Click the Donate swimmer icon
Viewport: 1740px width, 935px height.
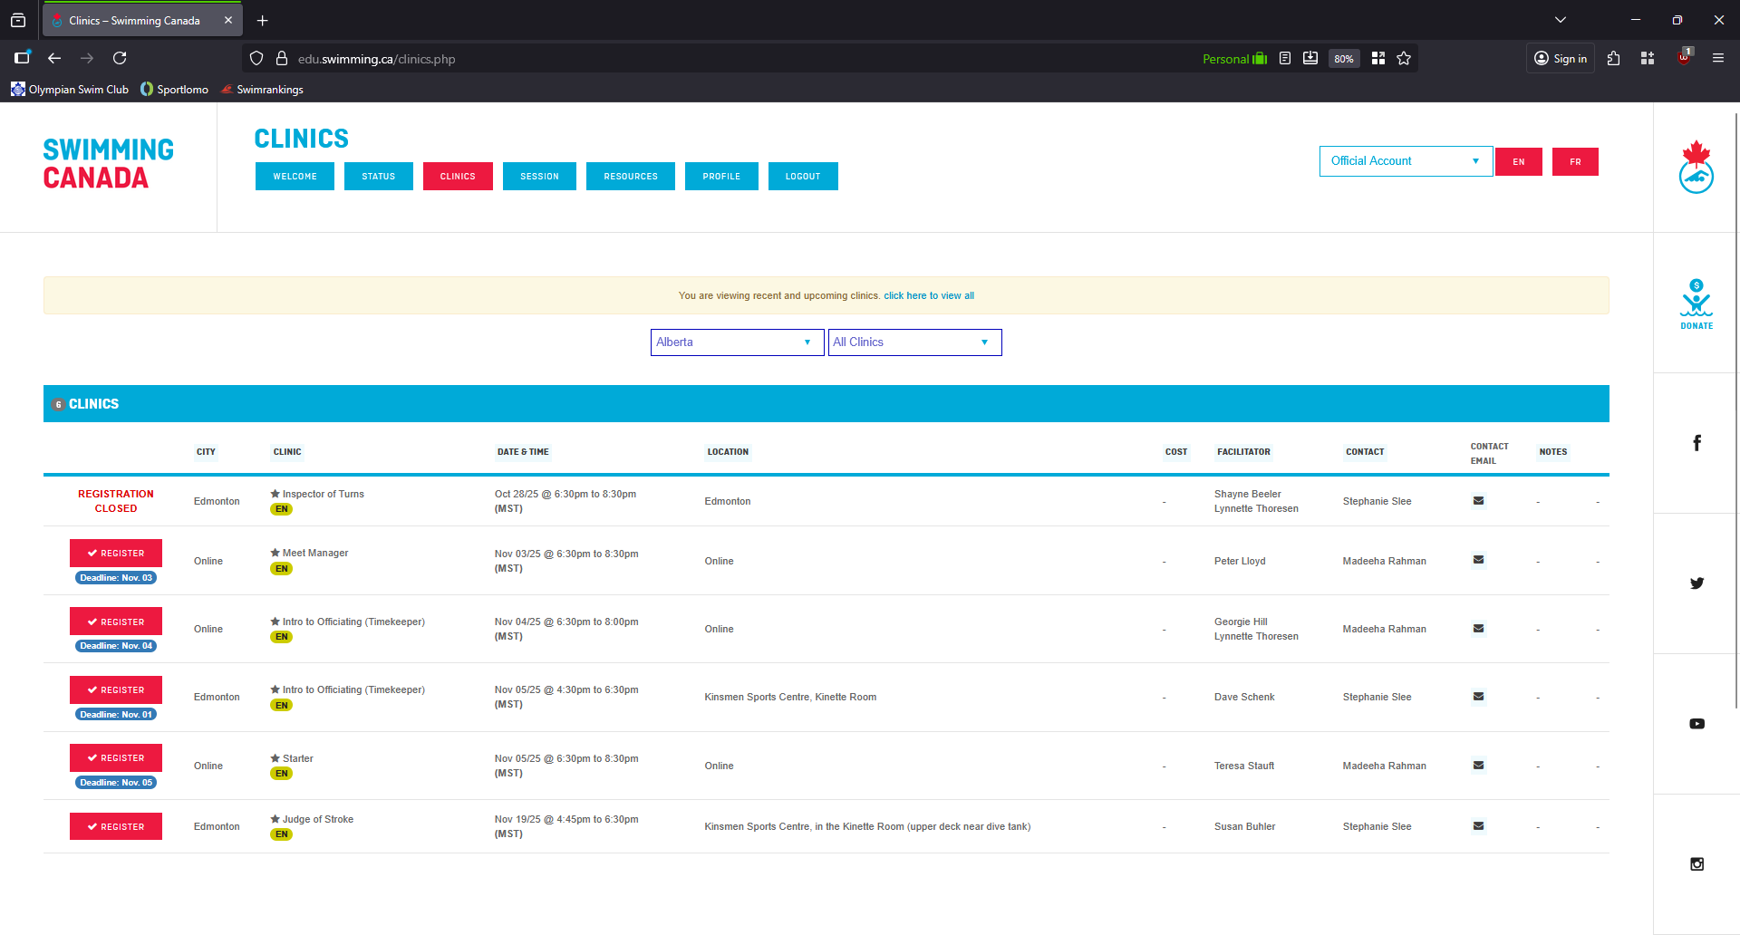coord(1696,303)
